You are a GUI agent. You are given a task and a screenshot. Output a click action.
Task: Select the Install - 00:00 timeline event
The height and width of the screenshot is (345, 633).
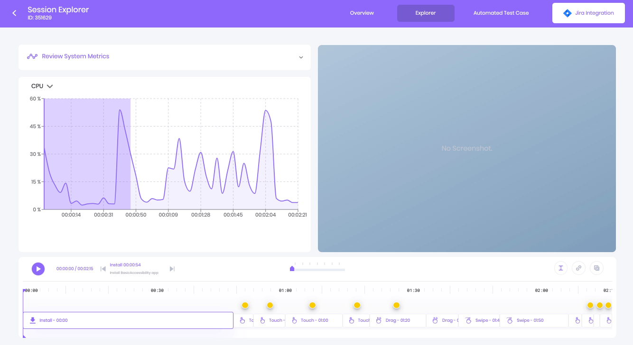[x=128, y=320]
